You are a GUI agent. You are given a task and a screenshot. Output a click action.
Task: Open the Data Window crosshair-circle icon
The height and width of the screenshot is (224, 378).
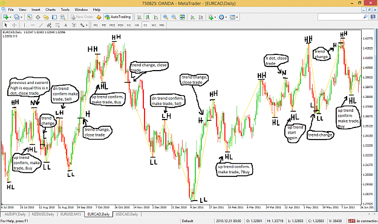pyautogui.click(x=38, y=17)
